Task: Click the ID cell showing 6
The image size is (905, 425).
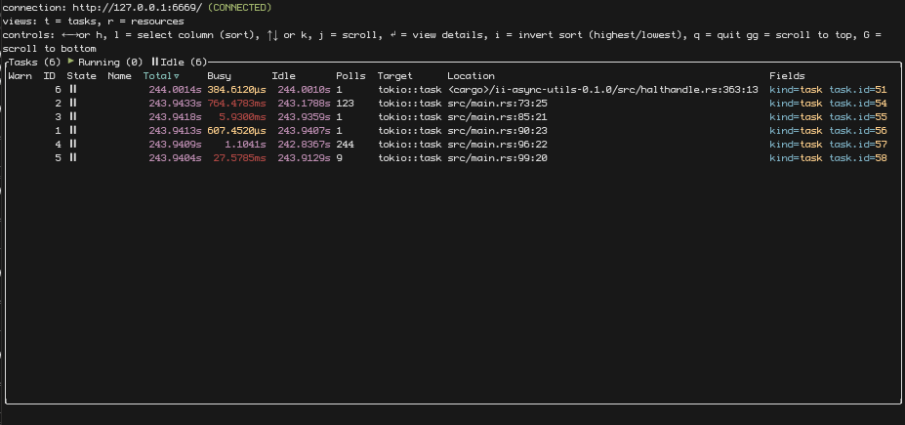Action: pos(58,90)
